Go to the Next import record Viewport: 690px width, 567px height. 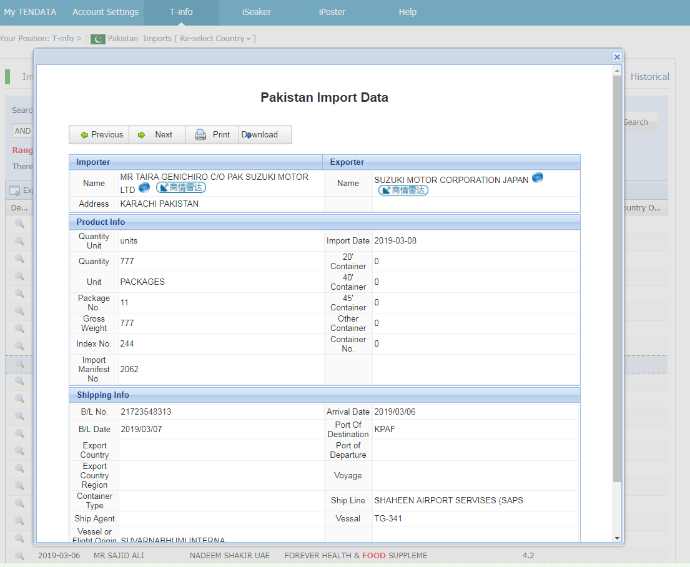coord(156,135)
